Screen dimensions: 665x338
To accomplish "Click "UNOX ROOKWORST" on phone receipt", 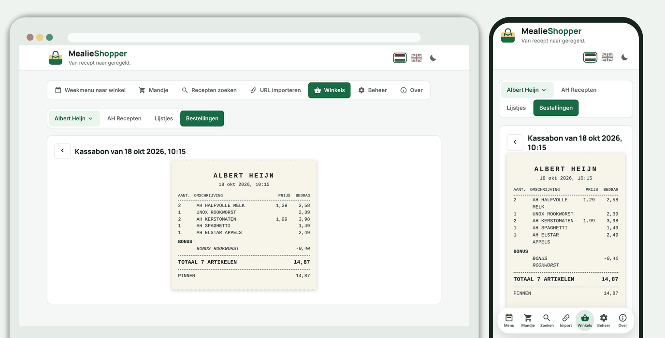I will tap(553, 214).
